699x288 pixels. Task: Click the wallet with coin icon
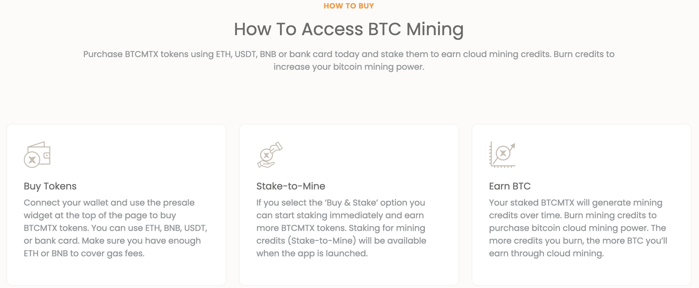coord(37,155)
